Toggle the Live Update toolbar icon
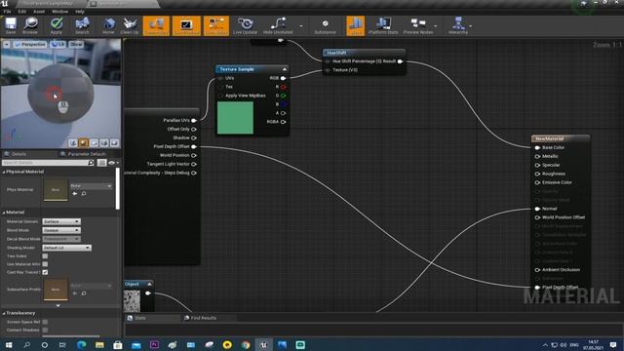The height and width of the screenshot is (351, 624). coord(245,26)
